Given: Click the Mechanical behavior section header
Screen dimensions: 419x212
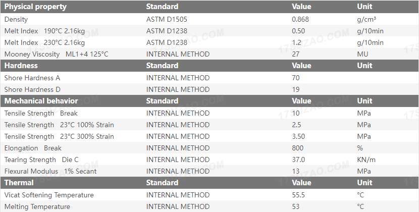Looking at the screenshot, I should tap(41, 101).
